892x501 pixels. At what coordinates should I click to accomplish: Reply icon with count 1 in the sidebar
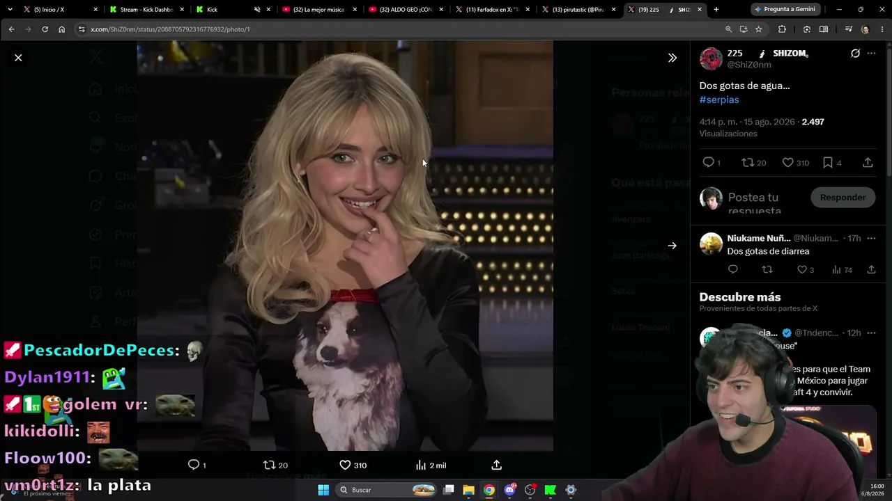(708, 162)
